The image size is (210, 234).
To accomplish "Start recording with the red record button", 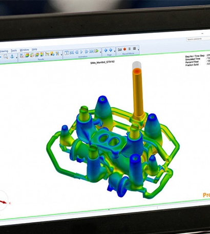I will pyautogui.click(x=124, y=49).
